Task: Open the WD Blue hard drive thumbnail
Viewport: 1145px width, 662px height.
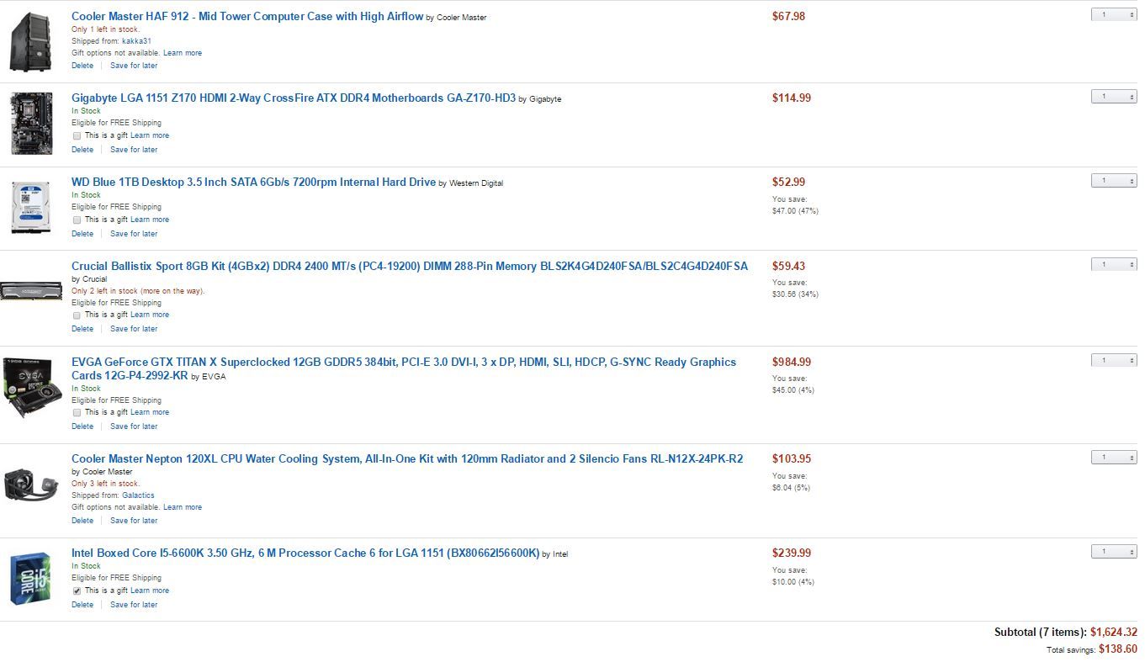Action: click(31, 208)
